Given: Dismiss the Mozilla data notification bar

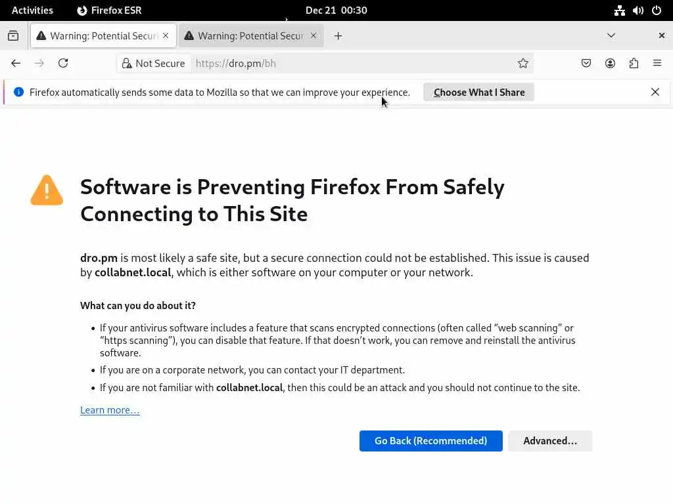Looking at the screenshot, I should pyautogui.click(x=655, y=92).
